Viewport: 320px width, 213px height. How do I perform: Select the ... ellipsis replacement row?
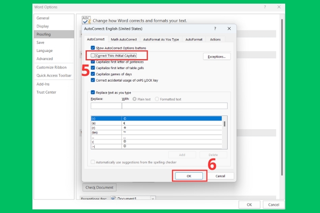click(x=156, y=137)
